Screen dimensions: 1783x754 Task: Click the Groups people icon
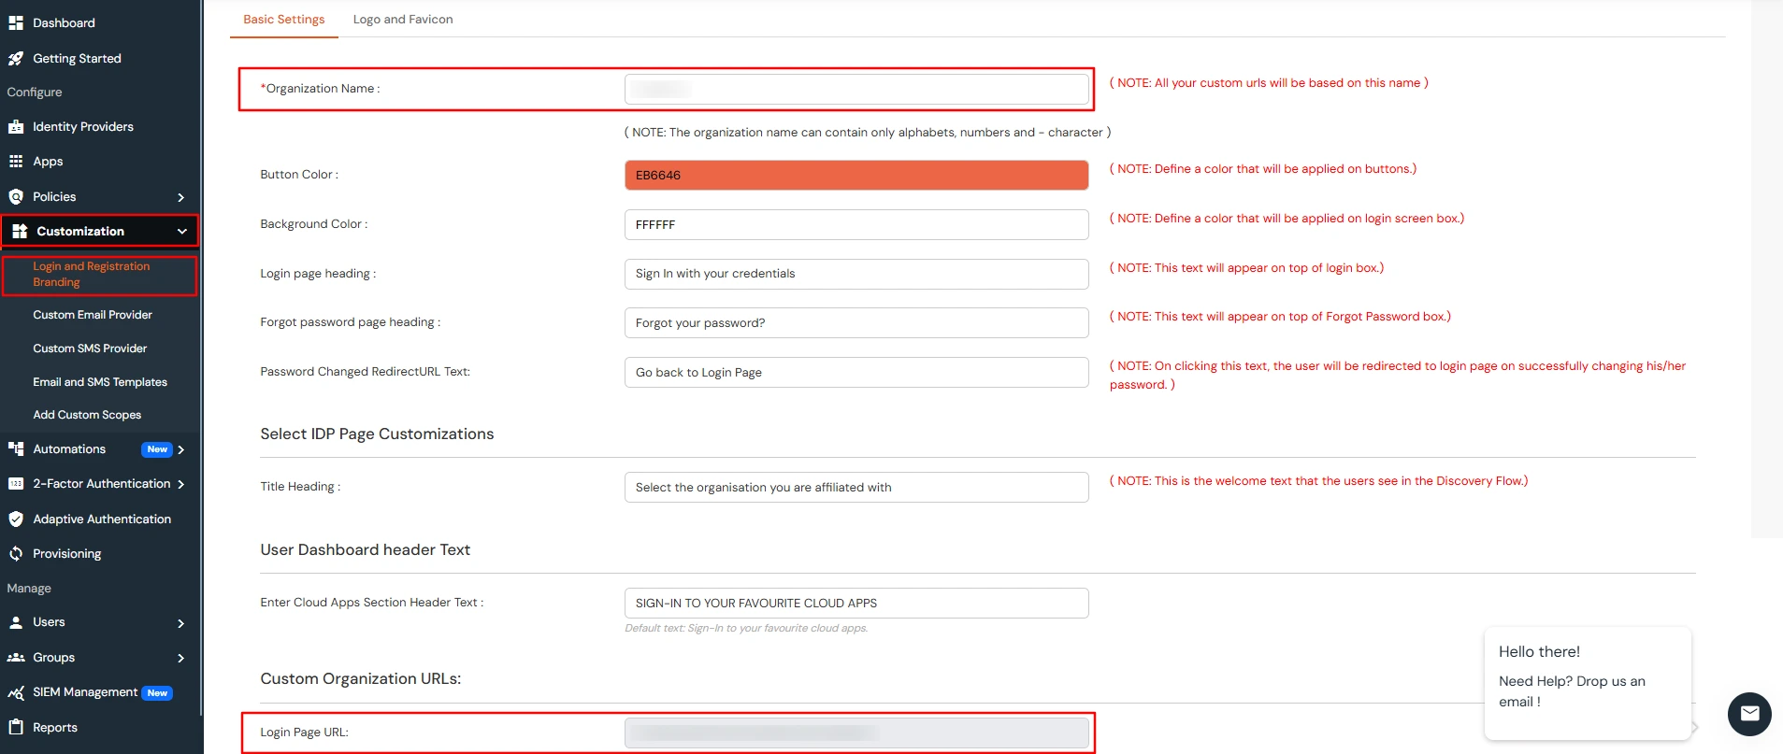(x=16, y=657)
